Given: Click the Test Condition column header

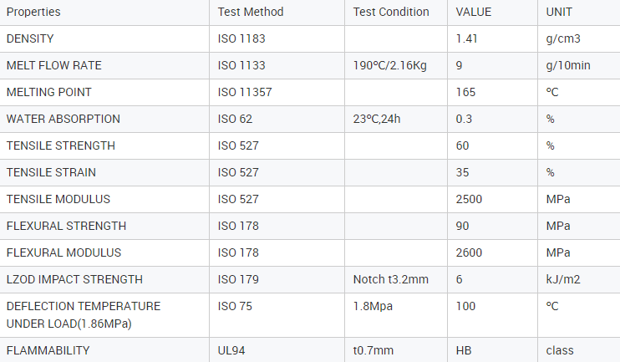Looking at the screenshot, I should click(391, 12).
